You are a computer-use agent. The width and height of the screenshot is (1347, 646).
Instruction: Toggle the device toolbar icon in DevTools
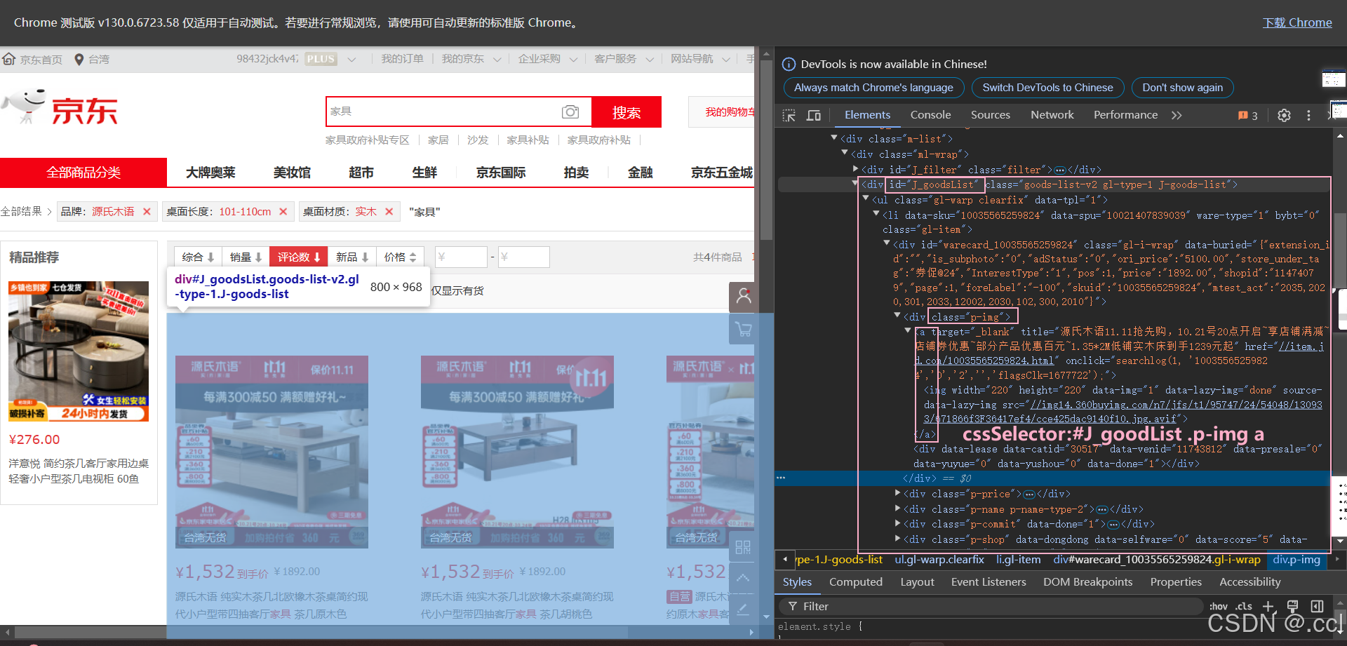click(814, 115)
